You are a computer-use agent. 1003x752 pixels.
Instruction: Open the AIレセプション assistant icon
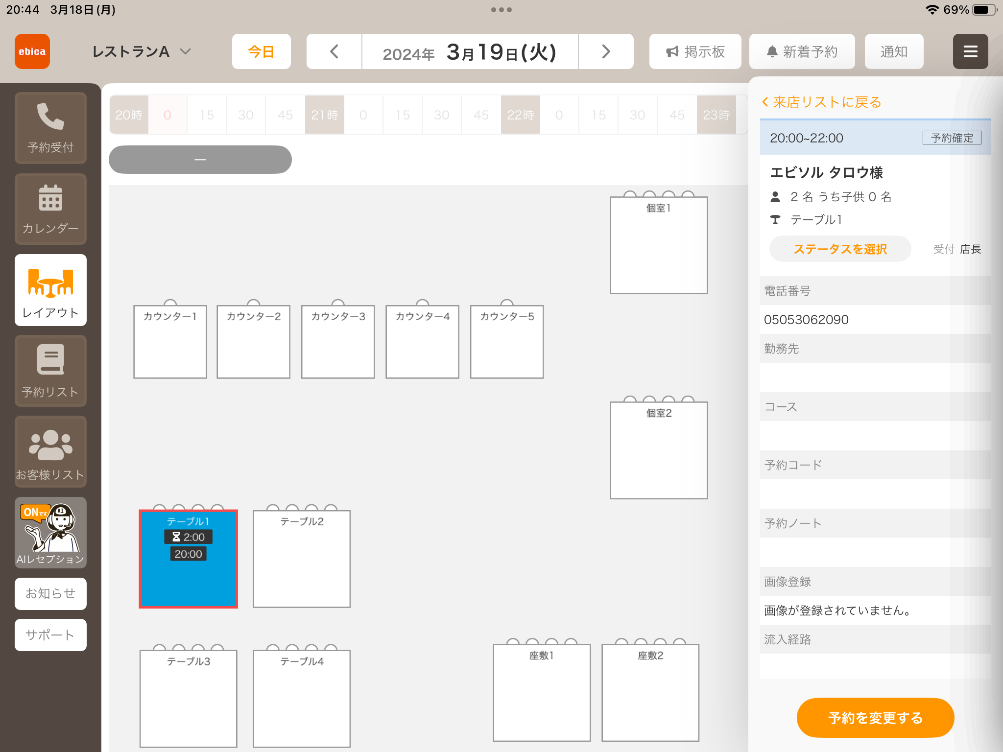point(50,533)
